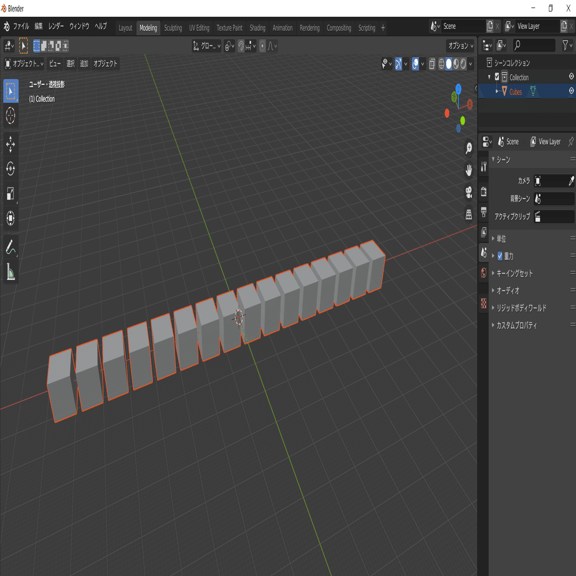Toggle camera view with the camera icon
The width and height of the screenshot is (576, 576).
click(469, 193)
